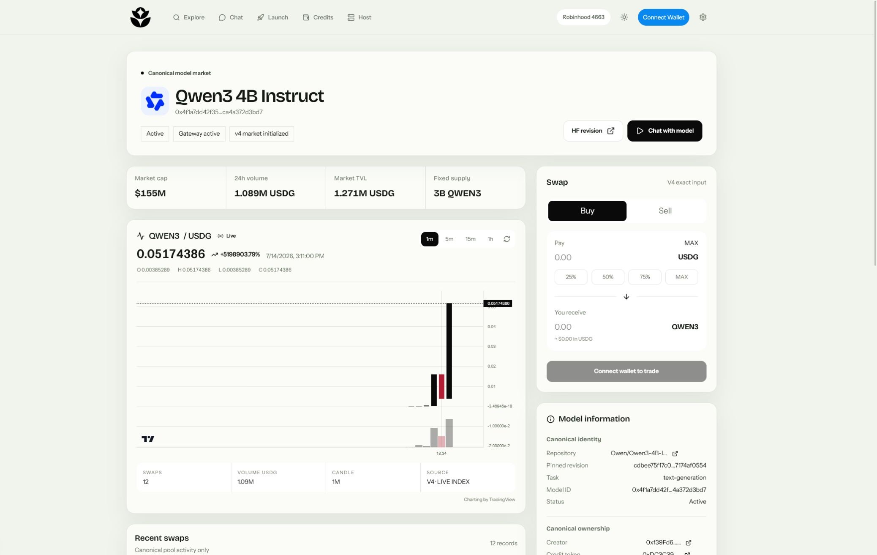Toggle light/dark theme sun icon
This screenshot has width=877, height=555.
624,17
